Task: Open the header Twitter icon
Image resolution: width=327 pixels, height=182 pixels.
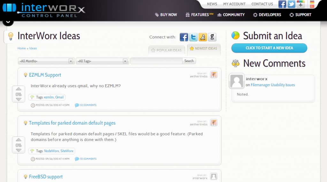Action: [x=291, y=4]
